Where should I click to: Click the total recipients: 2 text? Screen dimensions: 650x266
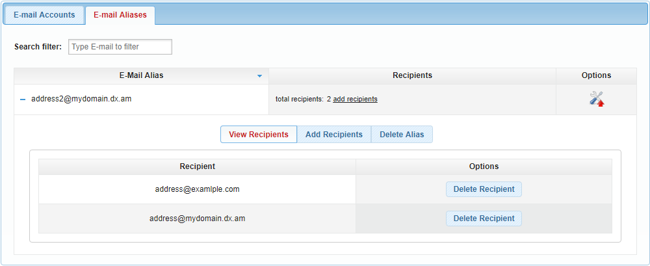pos(303,99)
